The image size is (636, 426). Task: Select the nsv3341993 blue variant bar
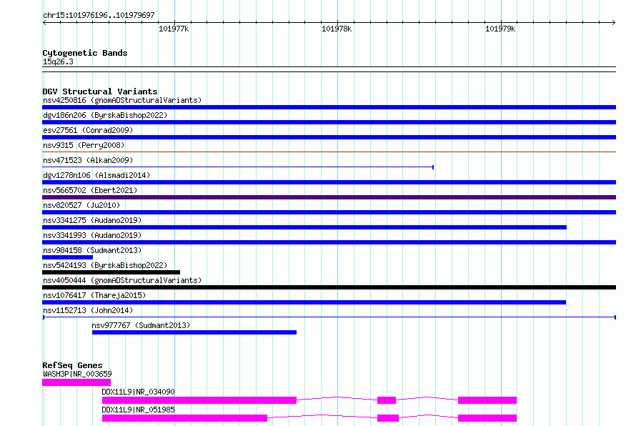pyautogui.click(x=329, y=242)
